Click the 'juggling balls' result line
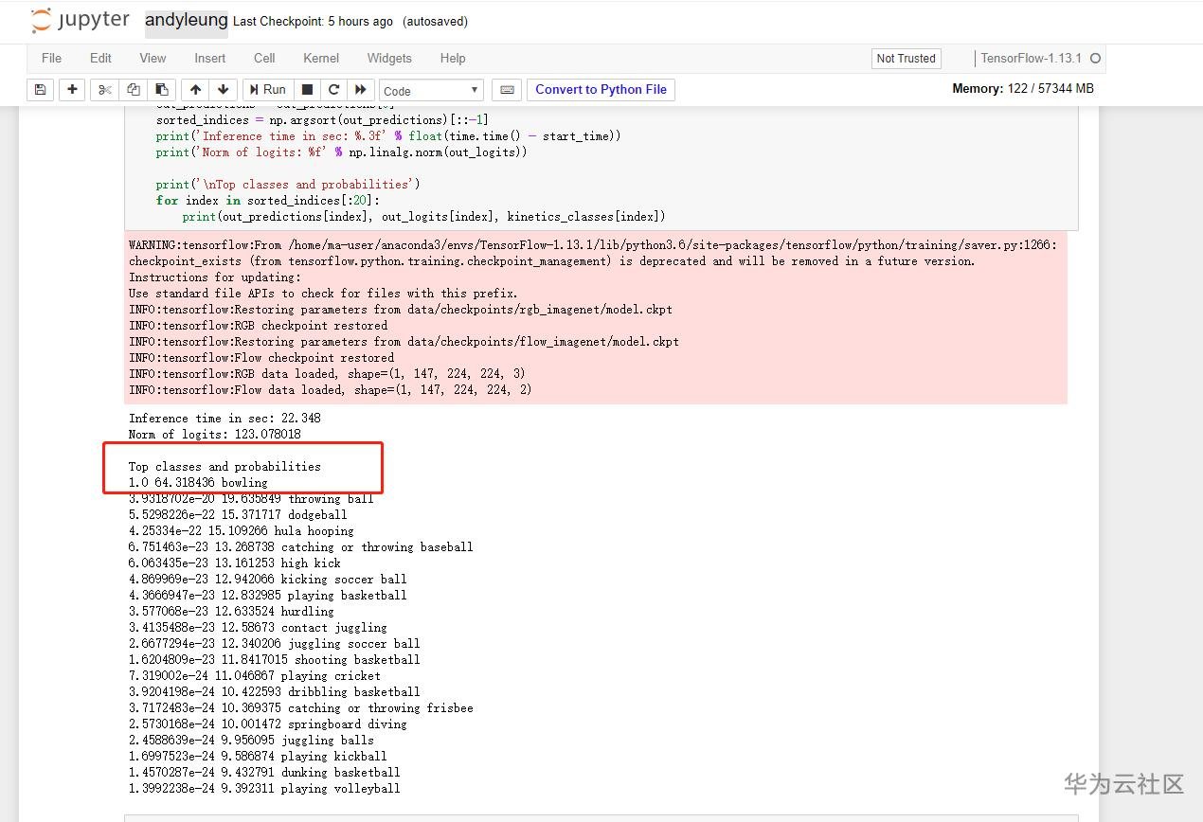This screenshot has height=822, width=1203. click(251, 741)
